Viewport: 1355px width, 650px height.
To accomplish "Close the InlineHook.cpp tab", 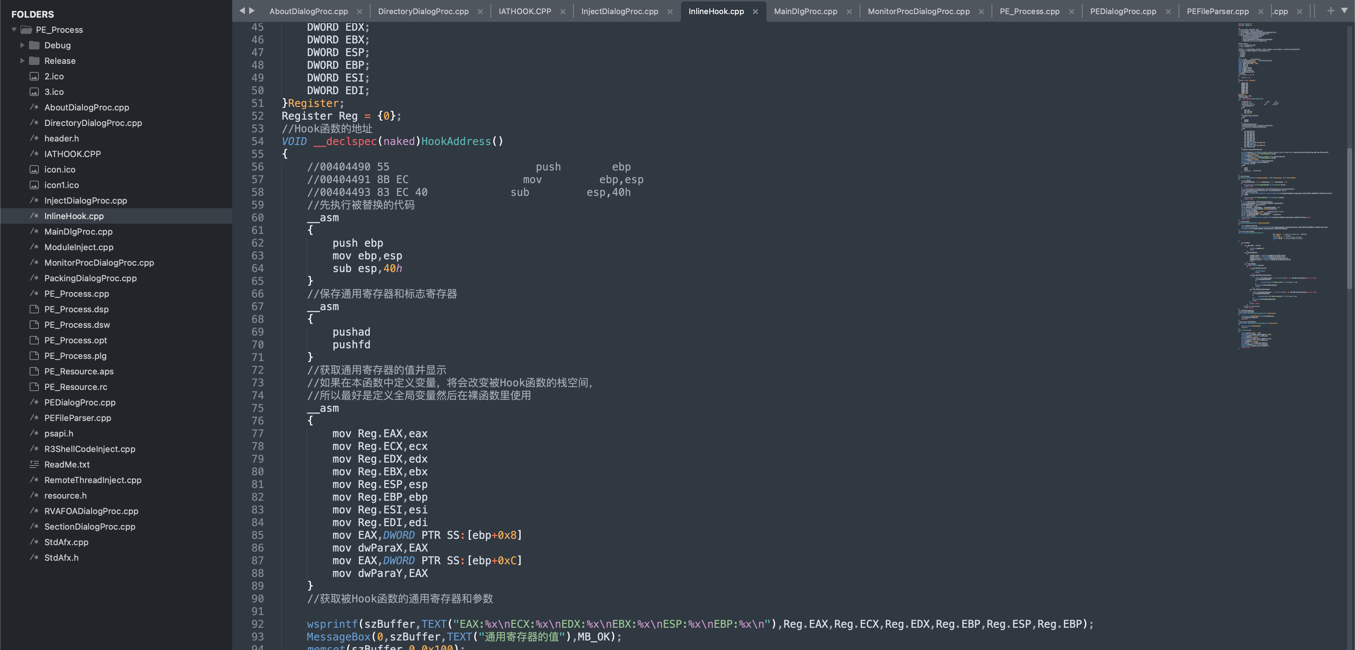I will coord(755,12).
